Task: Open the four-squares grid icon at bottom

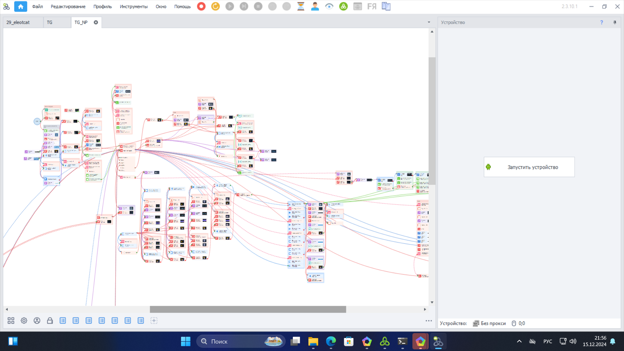Action: 11,321
